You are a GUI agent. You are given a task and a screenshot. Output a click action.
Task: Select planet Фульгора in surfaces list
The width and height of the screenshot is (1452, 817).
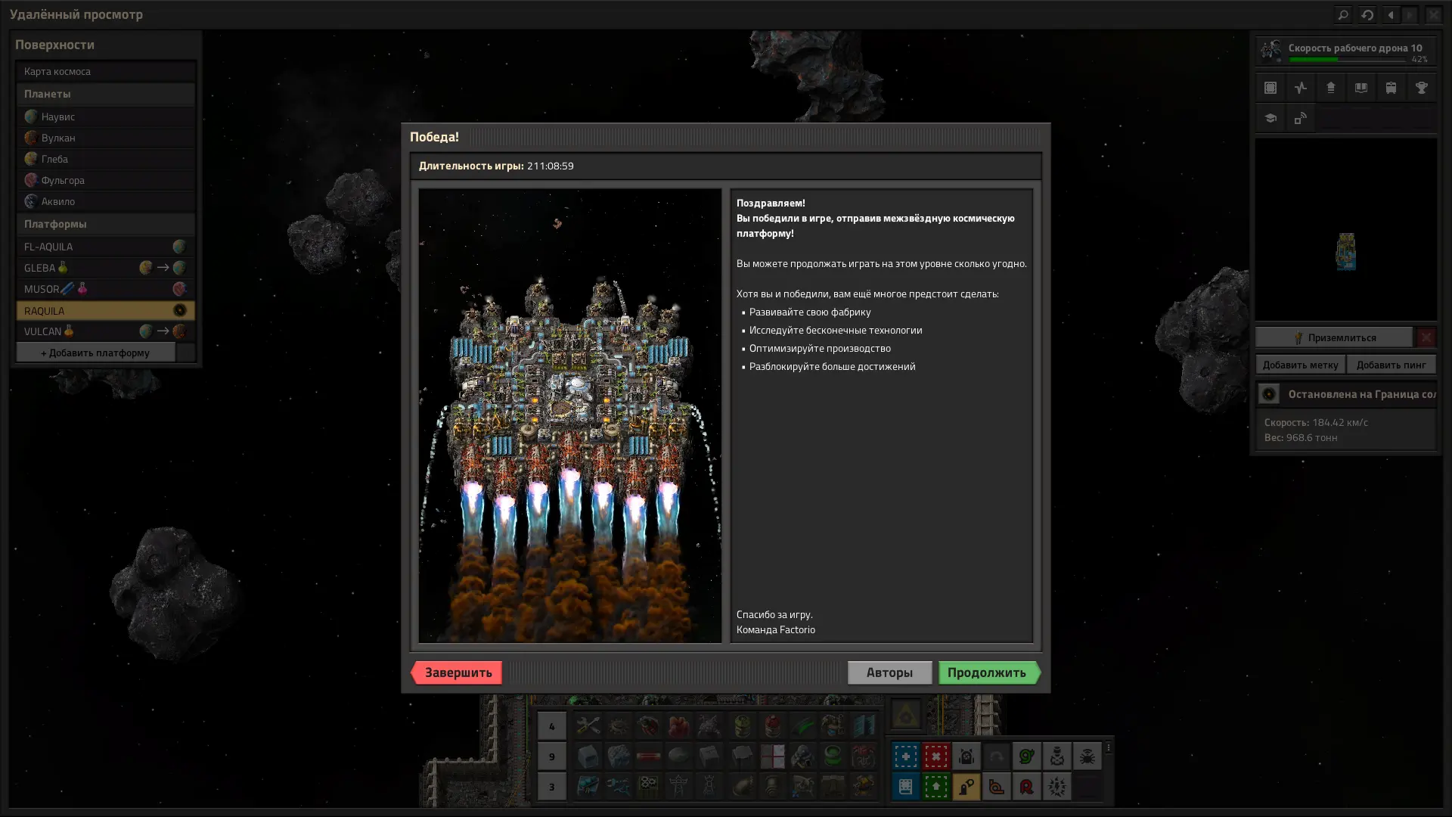pyautogui.click(x=106, y=180)
